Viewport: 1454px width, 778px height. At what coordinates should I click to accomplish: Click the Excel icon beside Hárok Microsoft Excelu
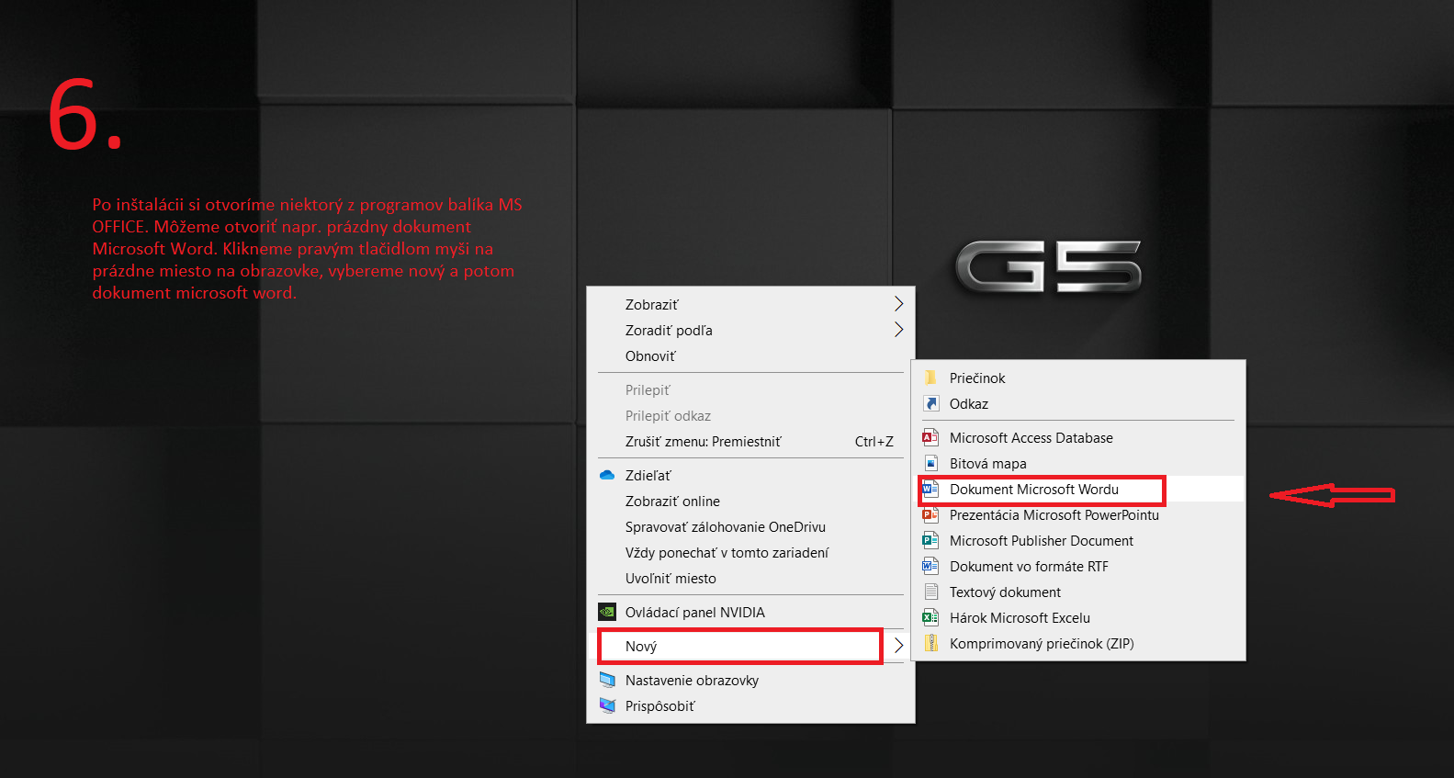930,617
